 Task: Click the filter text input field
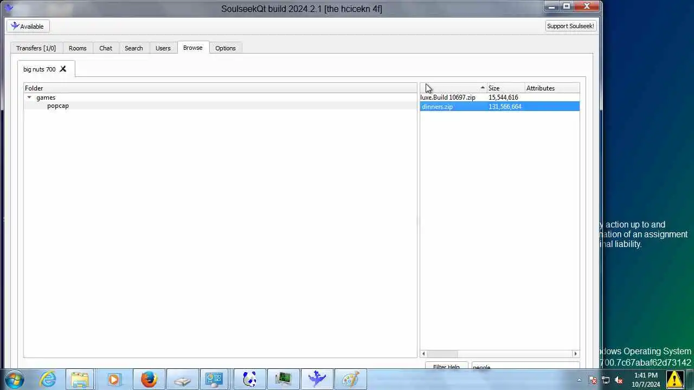pyautogui.click(x=525, y=367)
